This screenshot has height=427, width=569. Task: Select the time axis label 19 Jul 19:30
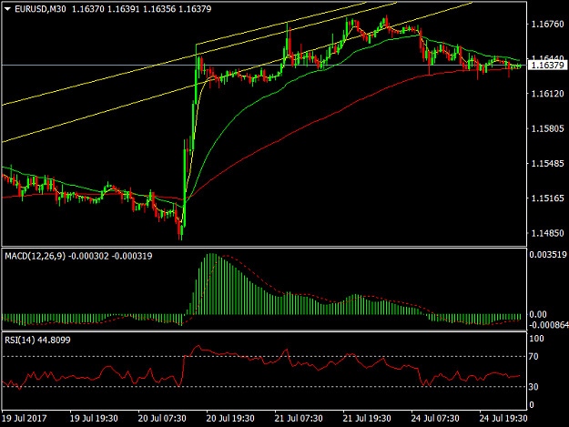coord(94,419)
